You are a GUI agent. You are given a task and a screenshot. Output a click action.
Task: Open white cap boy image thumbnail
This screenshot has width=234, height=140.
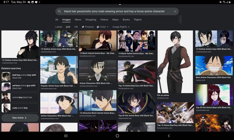[x=59, y=103]
